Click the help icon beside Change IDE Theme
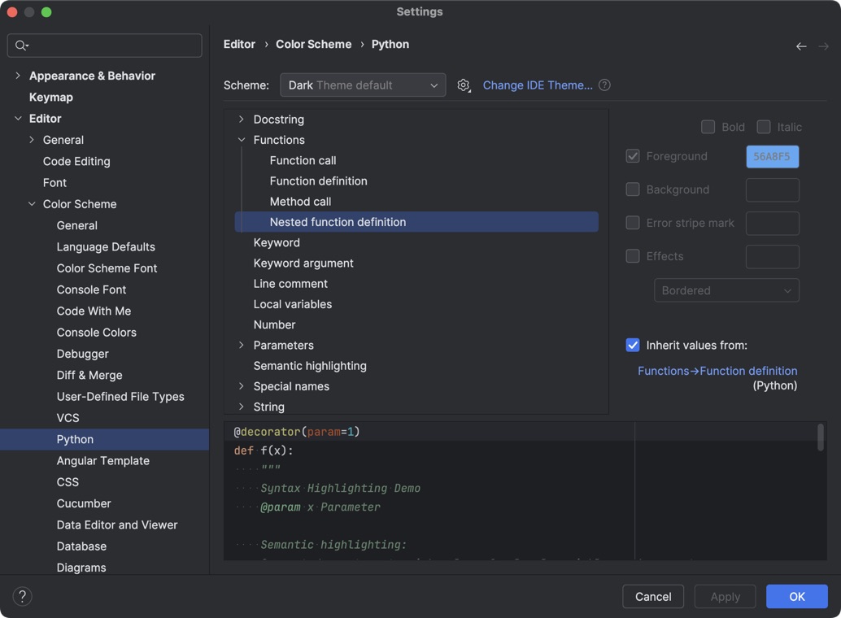 (x=604, y=85)
